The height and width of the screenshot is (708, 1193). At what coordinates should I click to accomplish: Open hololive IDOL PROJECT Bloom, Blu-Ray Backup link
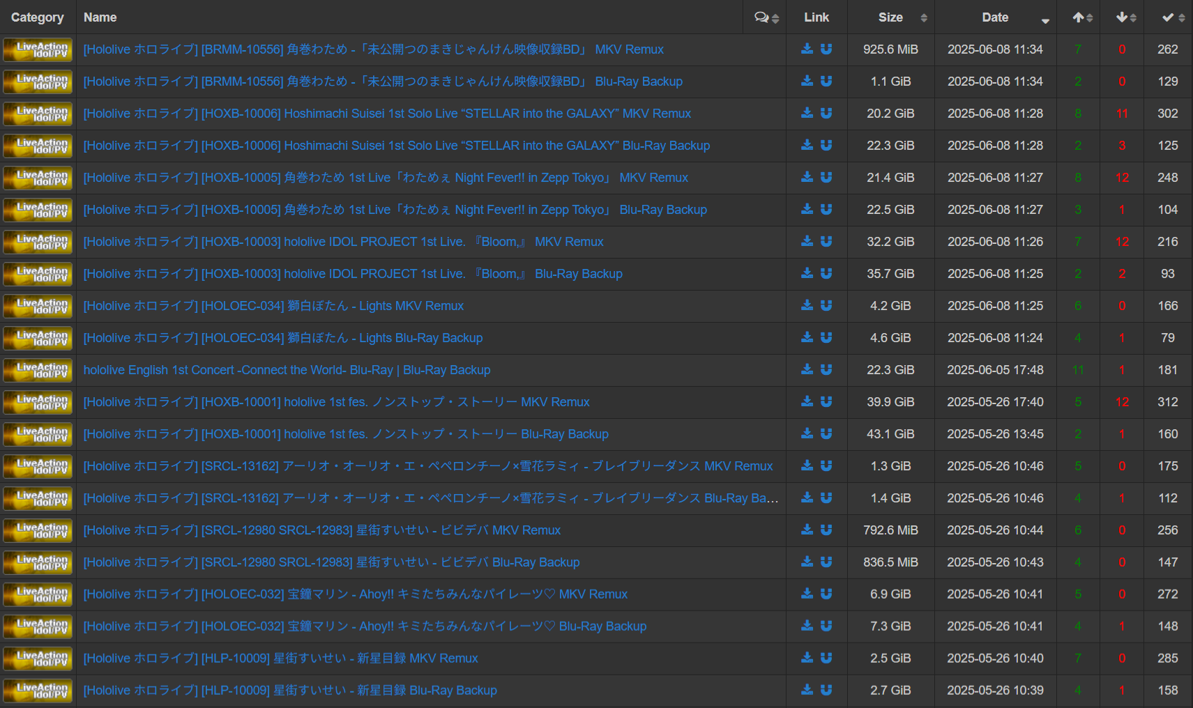pos(353,274)
